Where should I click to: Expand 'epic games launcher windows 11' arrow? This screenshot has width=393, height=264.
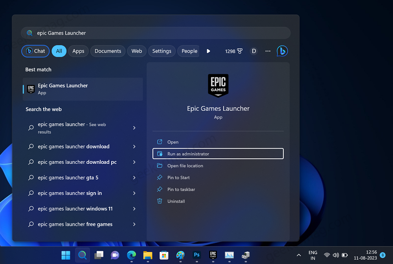(x=134, y=209)
